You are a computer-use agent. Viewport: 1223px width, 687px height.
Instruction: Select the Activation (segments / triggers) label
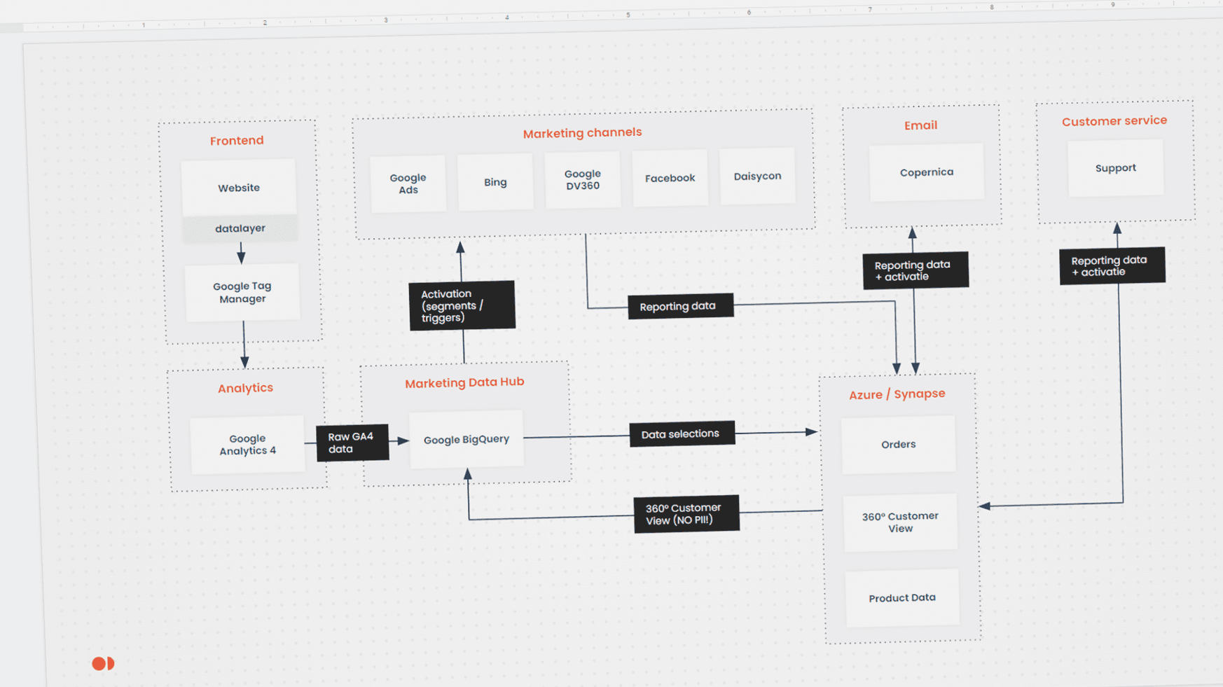(462, 305)
